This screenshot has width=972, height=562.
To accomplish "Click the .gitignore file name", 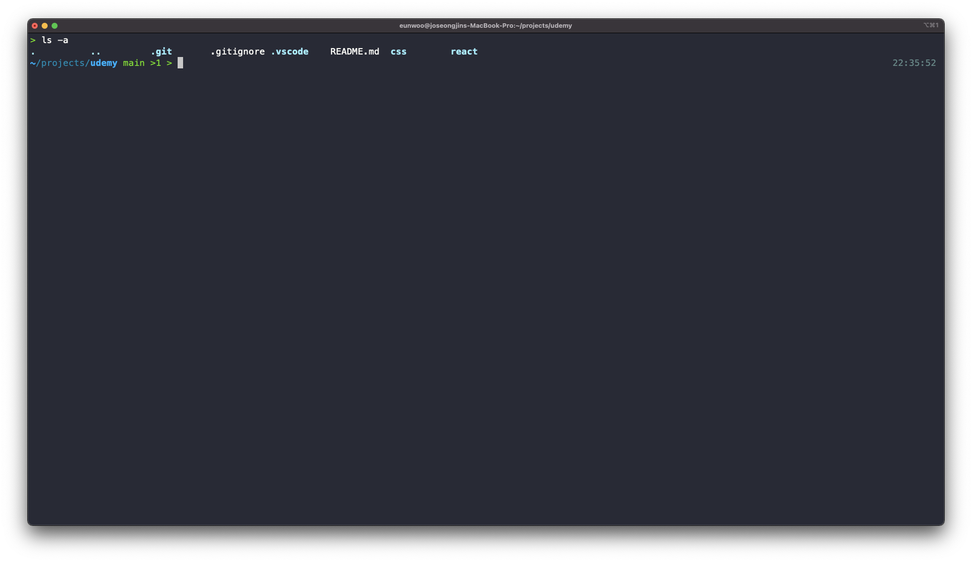I will click(238, 52).
